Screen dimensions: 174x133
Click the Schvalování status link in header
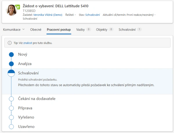click(93, 15)
